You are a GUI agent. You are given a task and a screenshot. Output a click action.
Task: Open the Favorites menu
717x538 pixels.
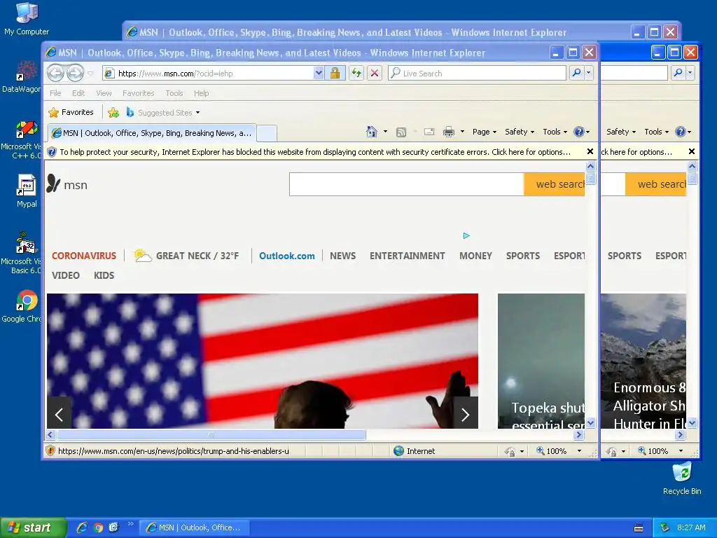point(138,93)
